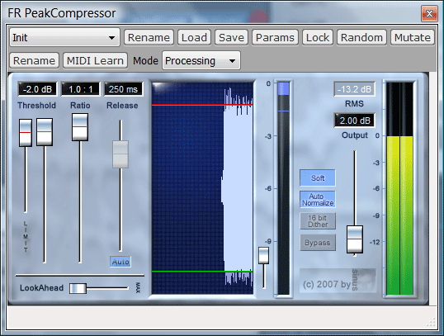Toggle the Soft knee button

click(318, 178)
